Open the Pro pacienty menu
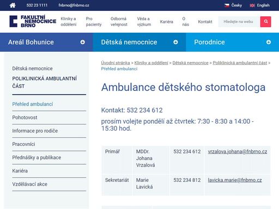Image resolution: width=279 pixels, height=209 pixels. point(94,22)
